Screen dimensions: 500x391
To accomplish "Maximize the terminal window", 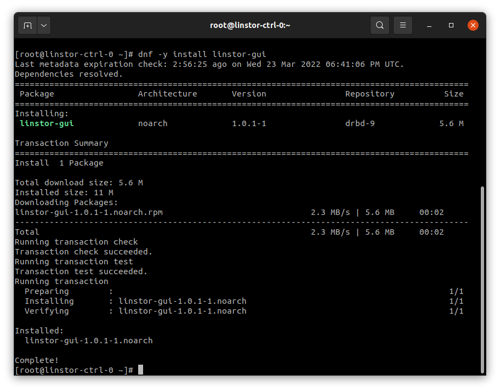I will (x=451, y=25).
